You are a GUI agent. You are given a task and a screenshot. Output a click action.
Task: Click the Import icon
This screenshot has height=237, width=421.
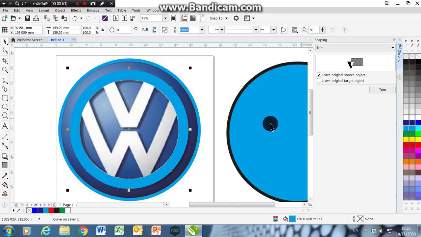tap(115, 18)
